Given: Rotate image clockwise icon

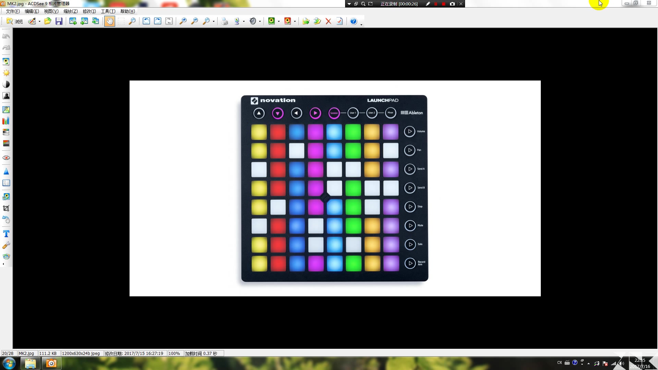Looking at the screenshot, I should click(x=158, y=21).
